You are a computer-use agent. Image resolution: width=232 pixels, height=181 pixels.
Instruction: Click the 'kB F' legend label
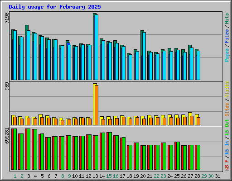coord(227,165)
